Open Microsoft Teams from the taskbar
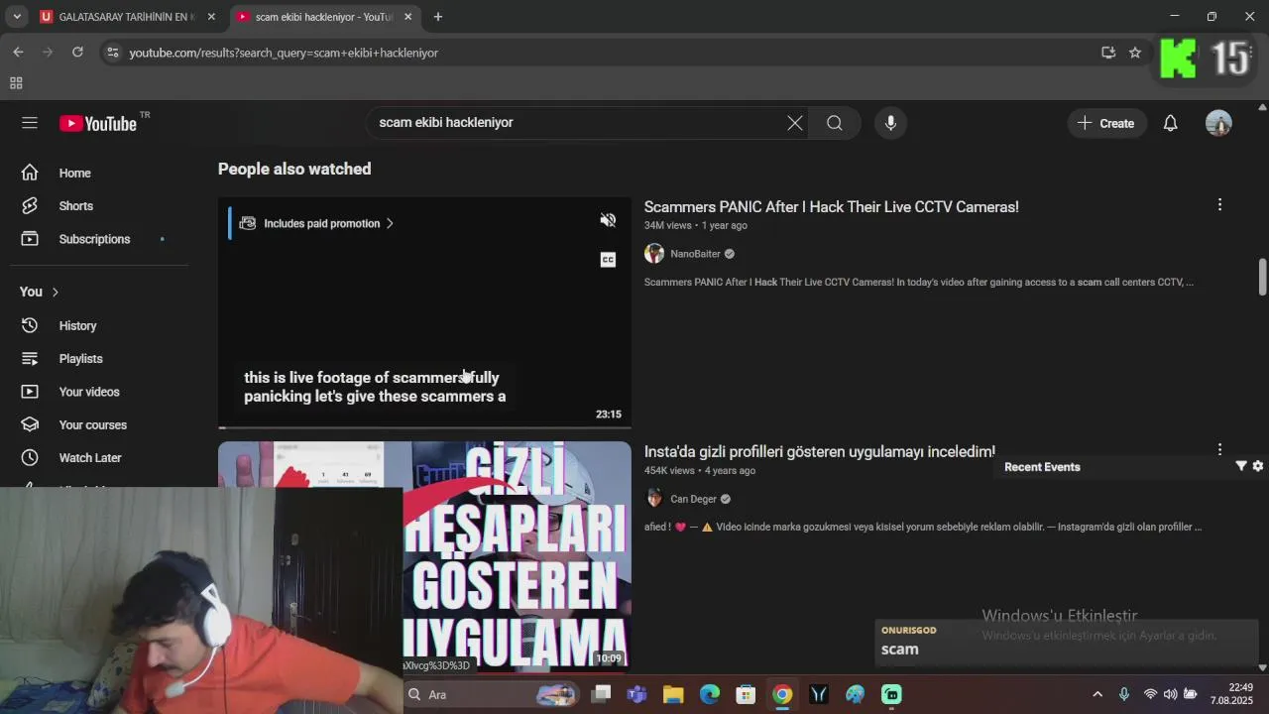The height and width of the screenshot is (714, 1269). pyautogui.click(x=636, y=694)
